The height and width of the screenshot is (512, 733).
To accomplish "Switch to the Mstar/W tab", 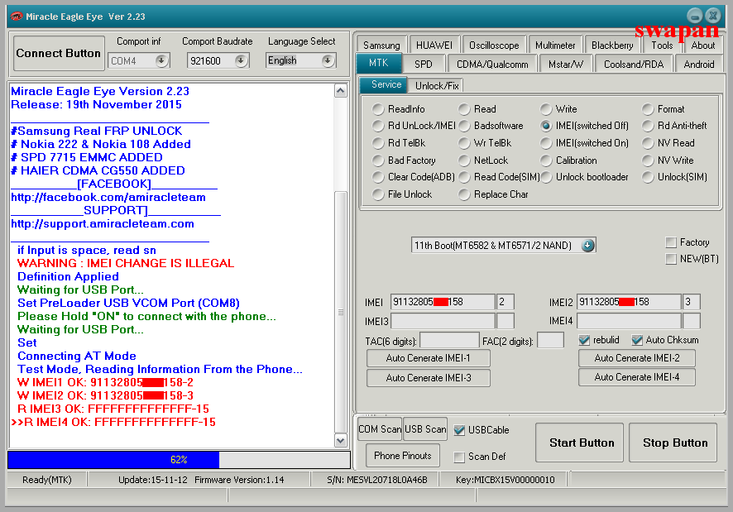I will [566, 65].
